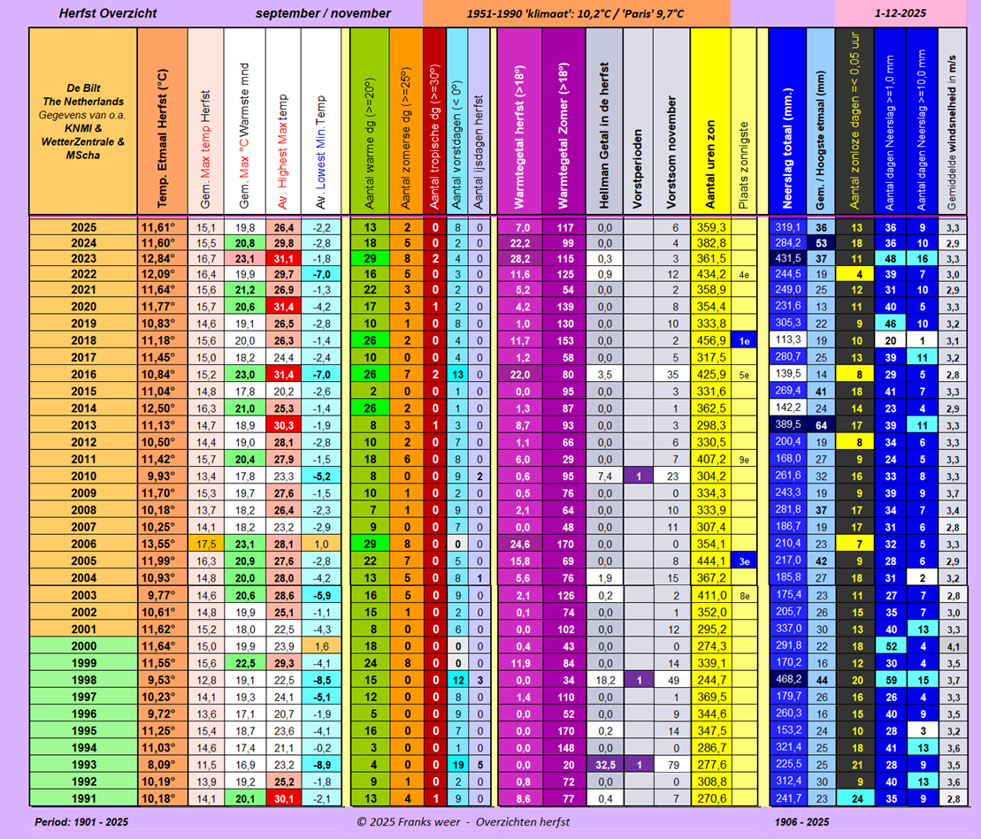This screenshot has width=981, height=839.
Task: Click the 13,55° temperature cell for 2006
Action: pos(161,543)
